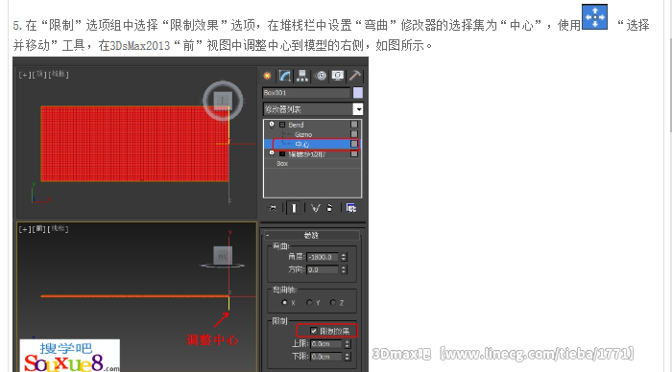Select the Box base object entry

click(x=282, y=164)
